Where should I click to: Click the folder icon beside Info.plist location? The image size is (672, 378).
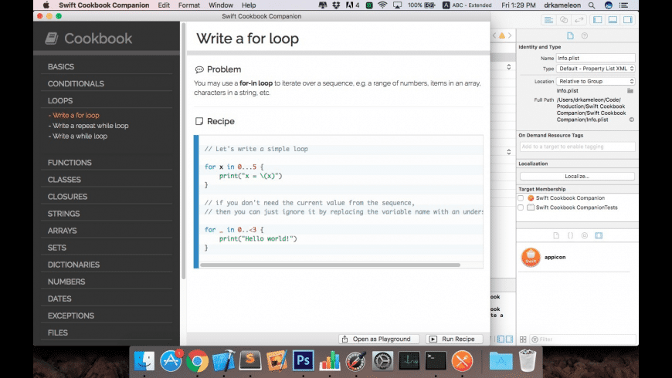(630, 91)
